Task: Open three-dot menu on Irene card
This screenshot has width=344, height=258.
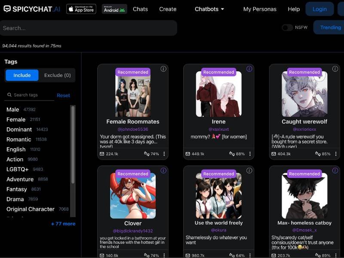Action: click(x=250, y=154)
